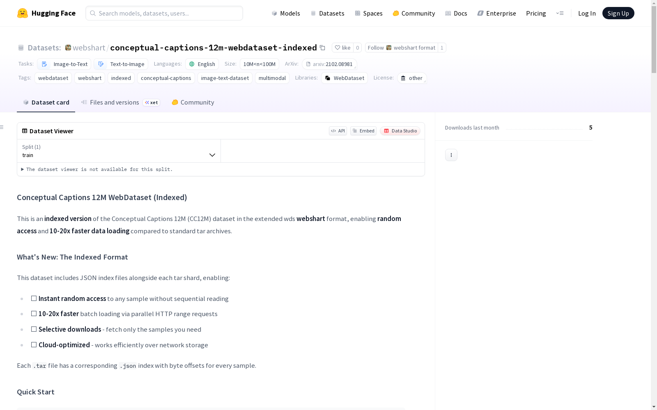Open Spaces in the top navigation
Image resolution: width=657 pixels, height=410 pixels.
tap(369, 13)
